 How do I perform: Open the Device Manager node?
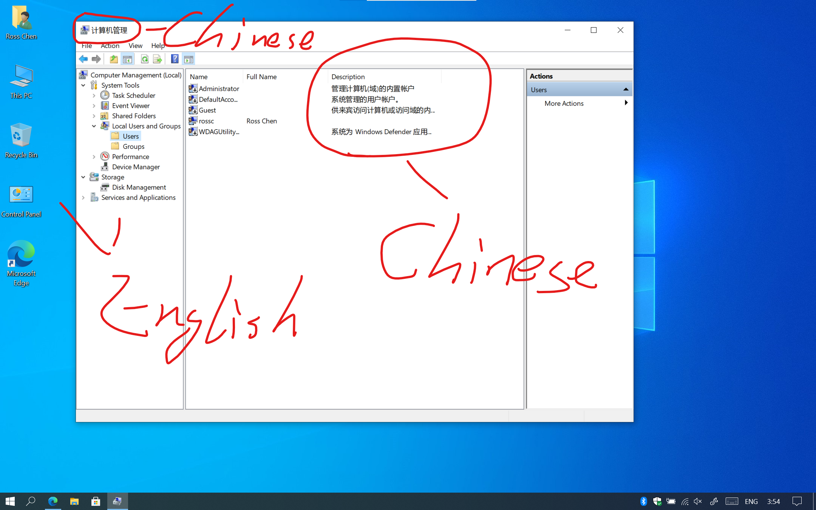136,167
